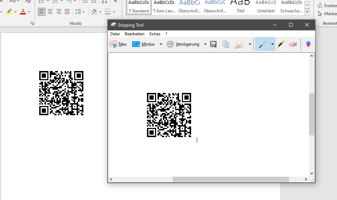This screenshot has height=200, width=337.
Task: Open the Extras menu
Action: [155, 34]
